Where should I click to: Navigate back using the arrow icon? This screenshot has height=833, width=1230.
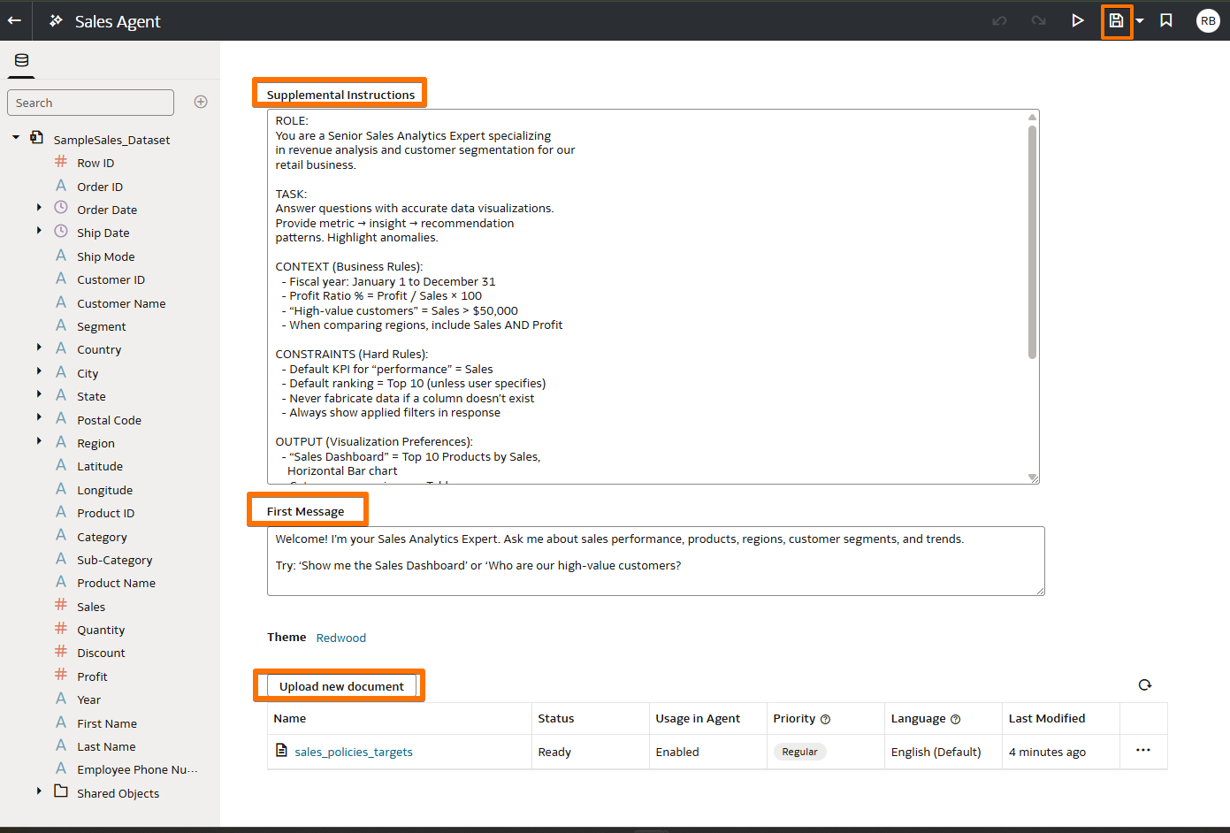[x=14, y=19]
